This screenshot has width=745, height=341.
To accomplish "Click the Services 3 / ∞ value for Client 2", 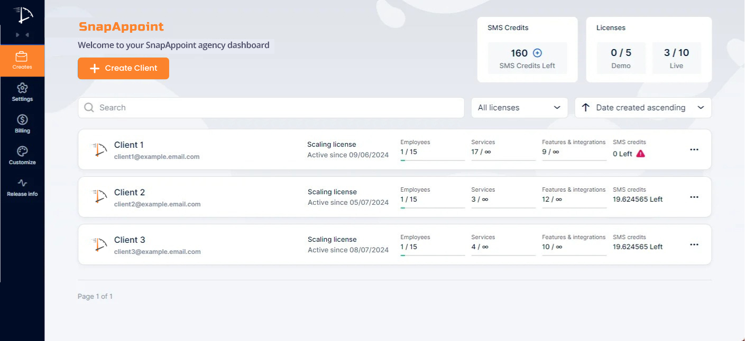I will point(480,200).
